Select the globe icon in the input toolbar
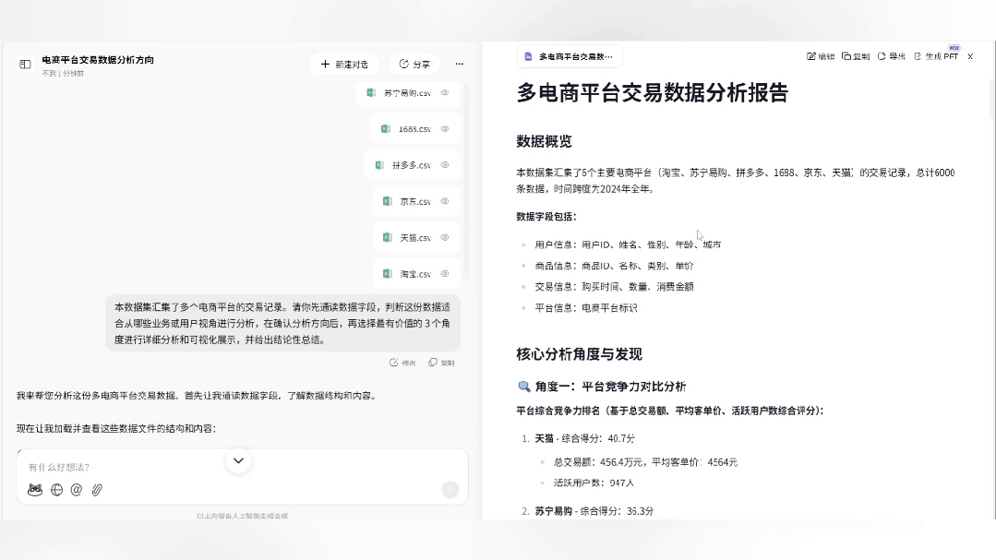 56,490
